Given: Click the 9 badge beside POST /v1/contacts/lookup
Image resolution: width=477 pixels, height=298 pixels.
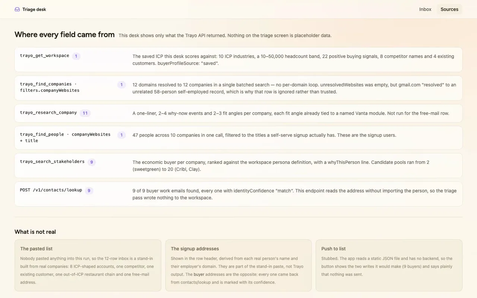Looking at the screenshot, I should [x=89, y=191].
